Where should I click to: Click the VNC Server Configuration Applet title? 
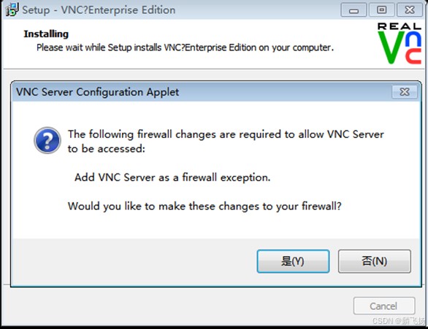97,92
